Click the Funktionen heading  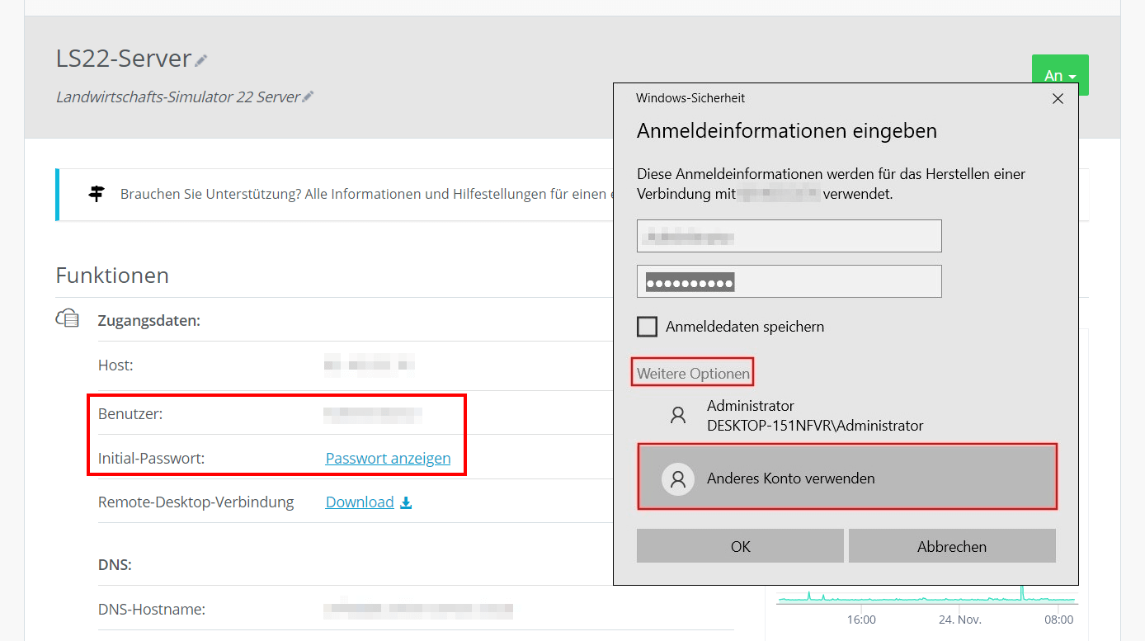click(x=112, y=275)
